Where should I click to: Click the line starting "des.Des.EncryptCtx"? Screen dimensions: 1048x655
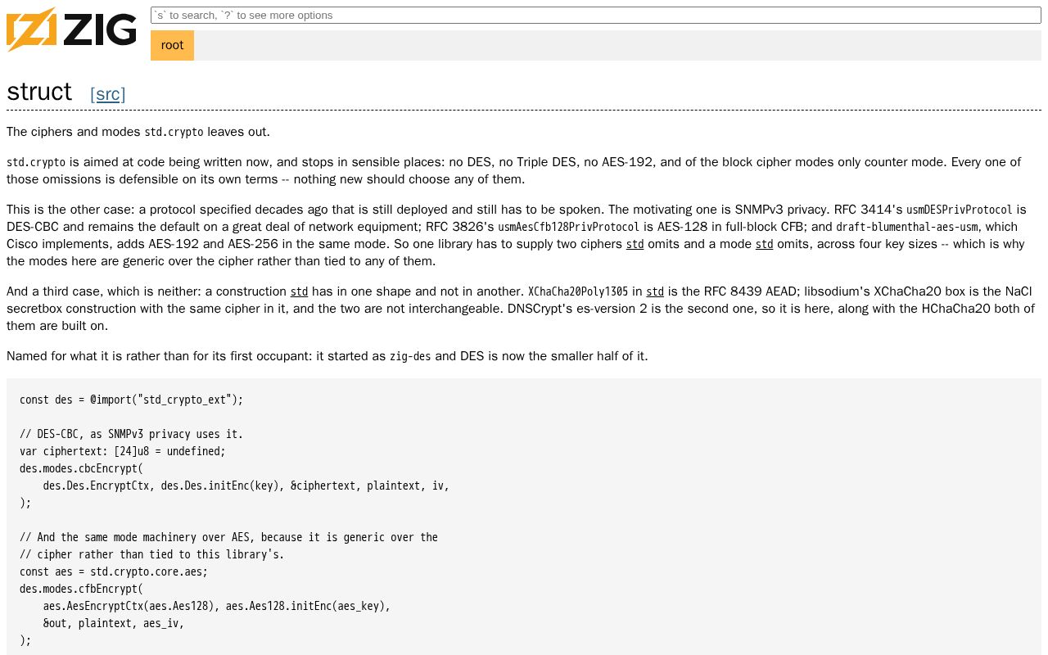pos(246,486)
